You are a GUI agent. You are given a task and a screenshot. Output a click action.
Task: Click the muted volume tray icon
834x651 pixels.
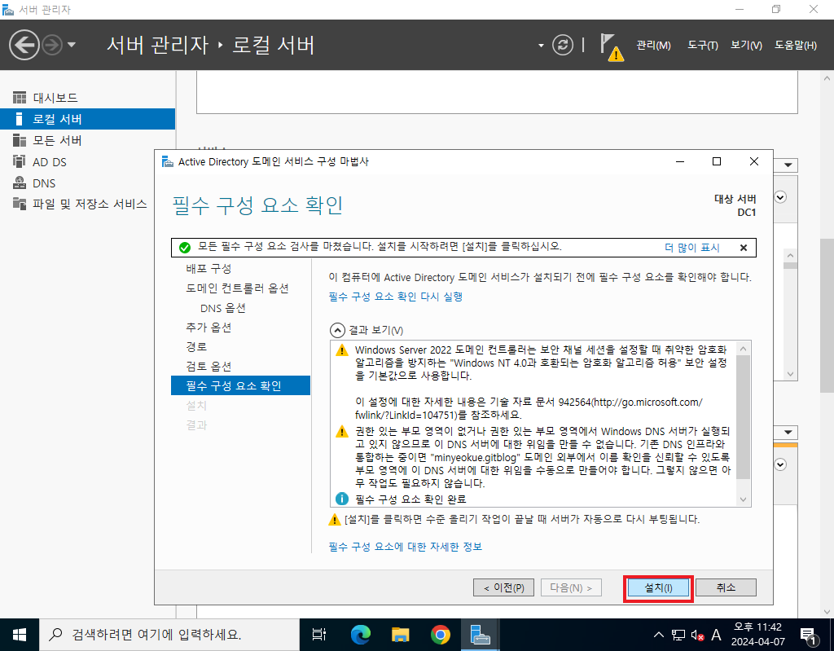[697, 635]
